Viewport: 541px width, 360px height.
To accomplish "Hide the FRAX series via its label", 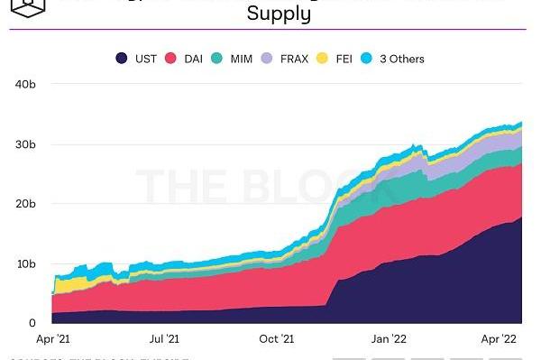I will pyautogui.click(x=294, y=59).
